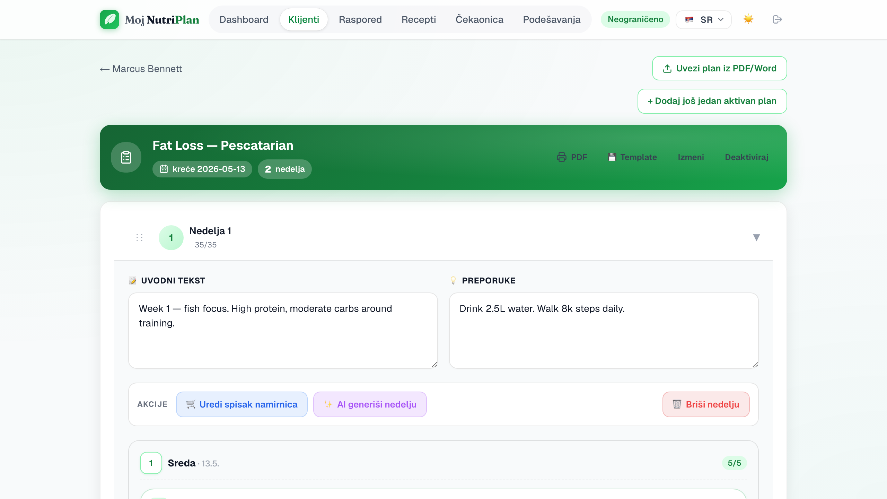This screenshot has height=499, width=887.
Task: Click resize grip of Uvodni tekst field
Action: 434,365
